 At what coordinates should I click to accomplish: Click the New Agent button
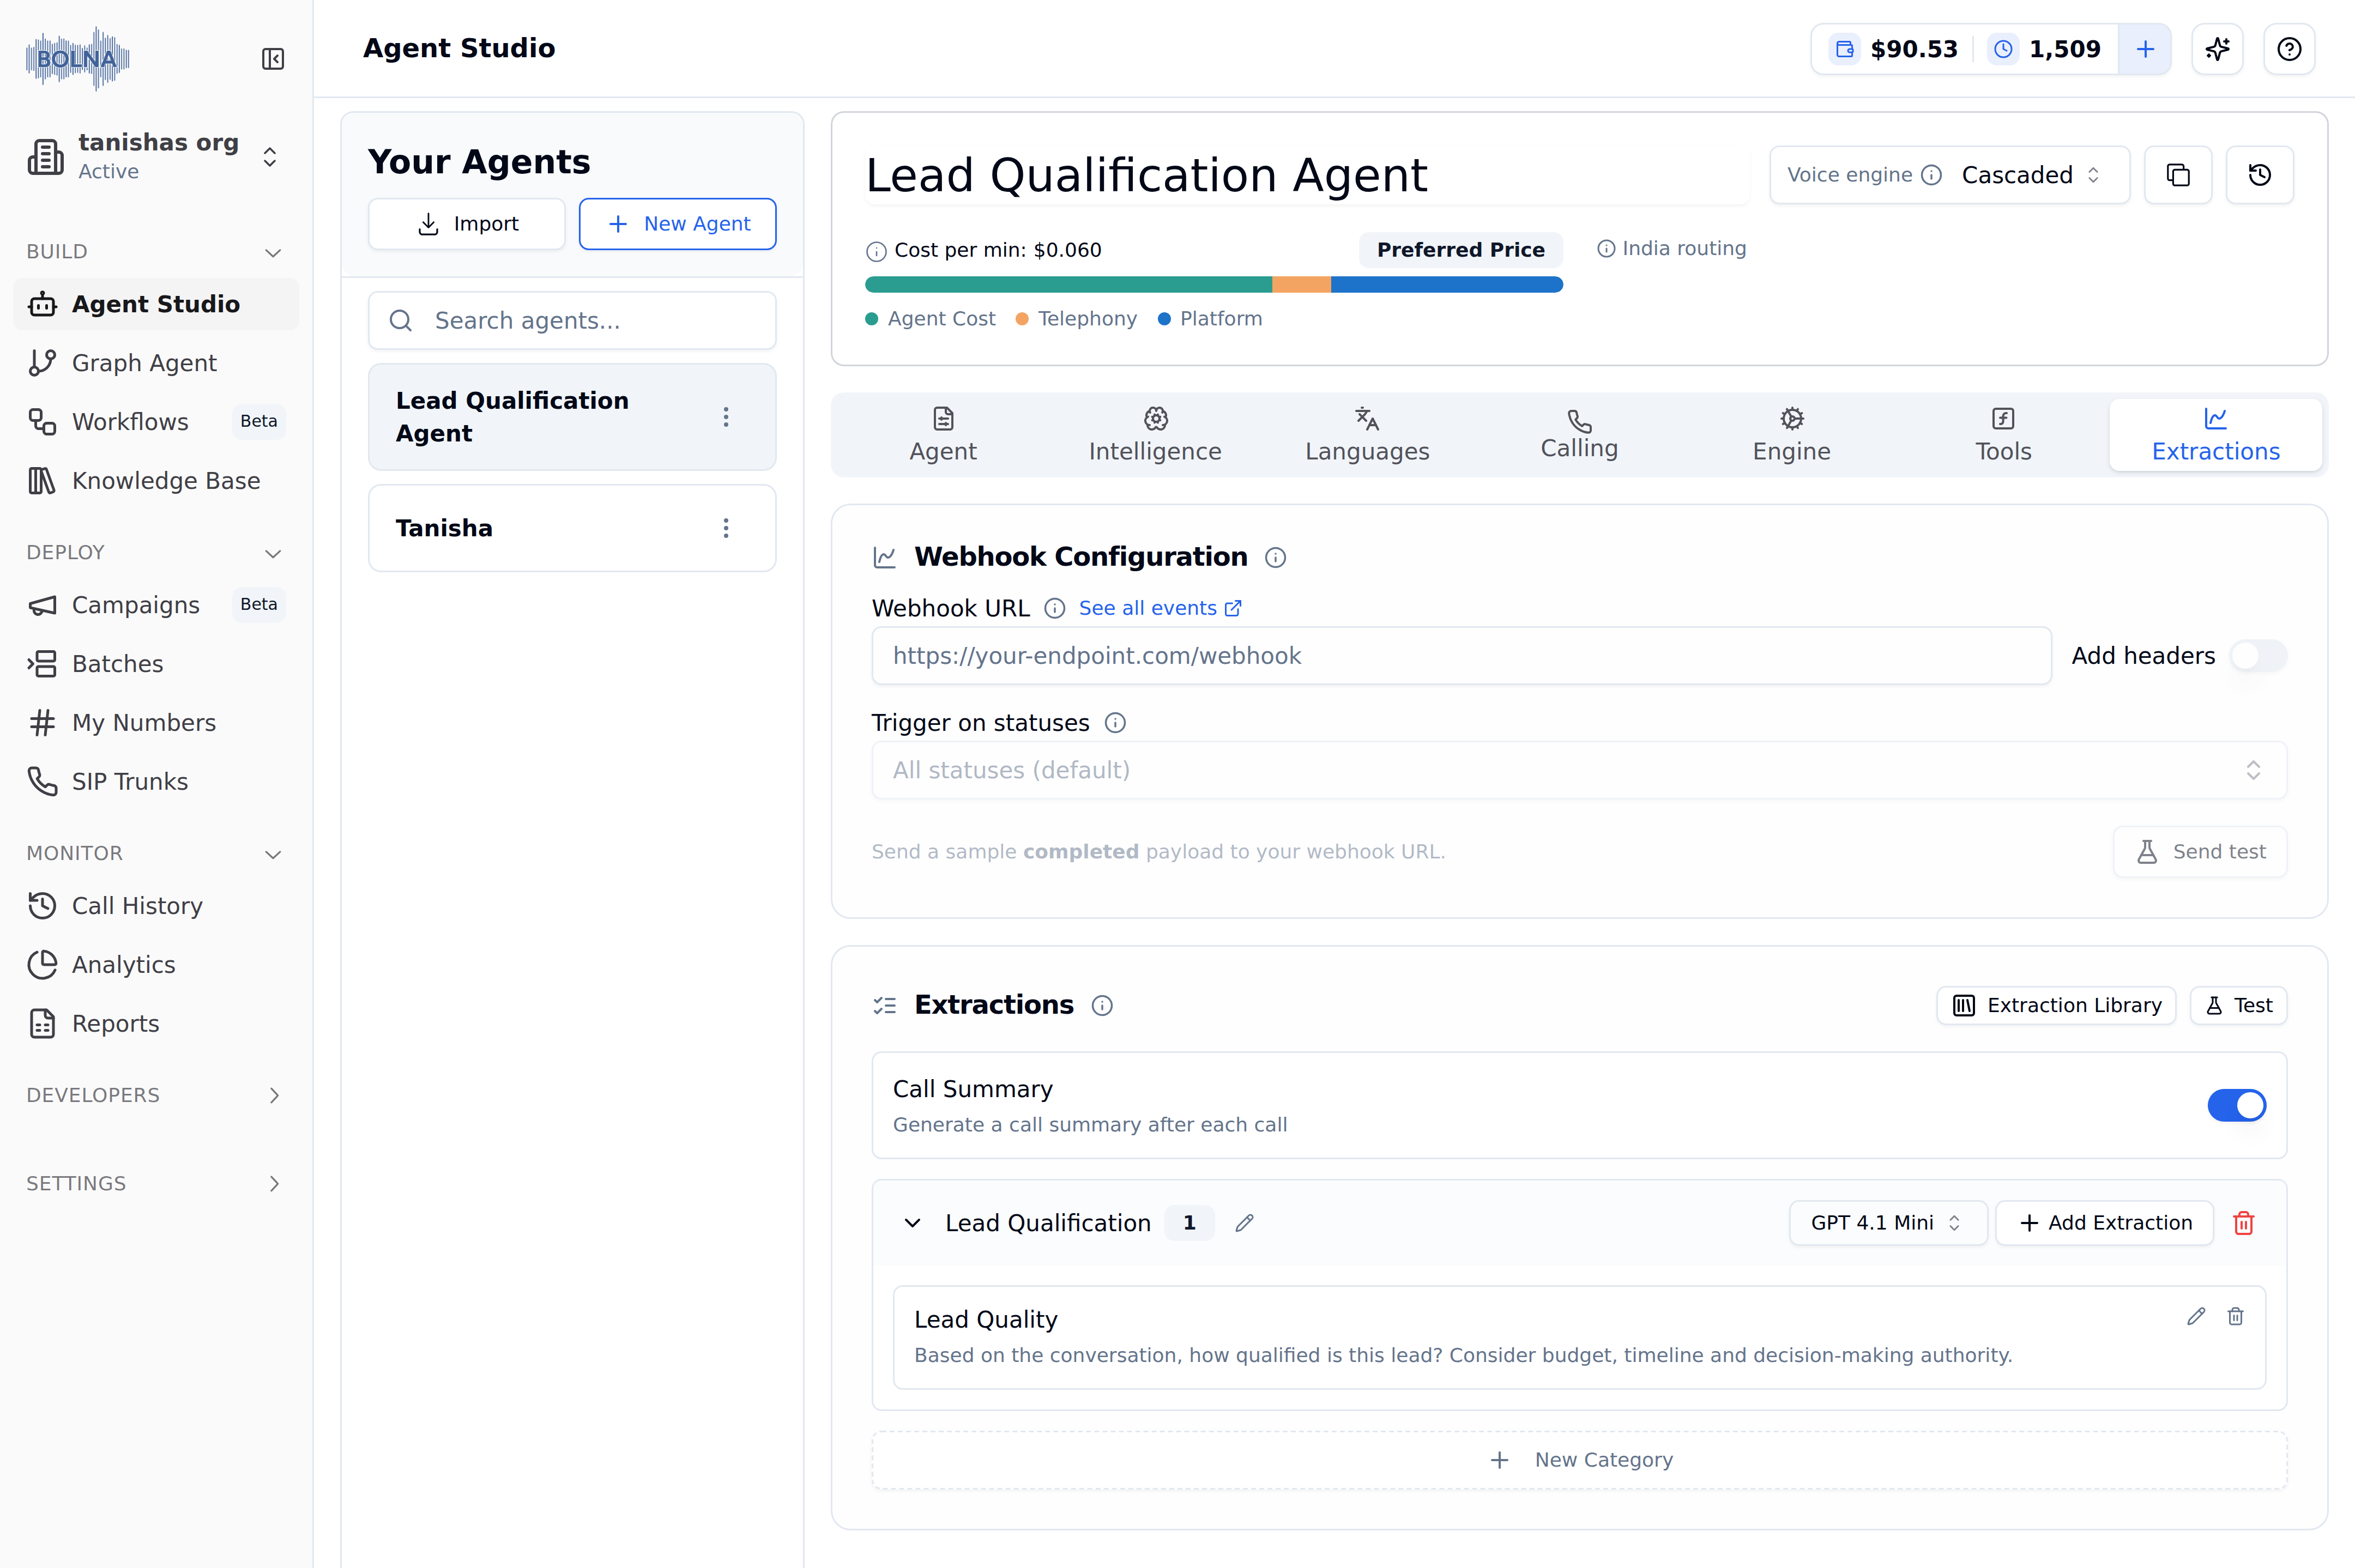(677, 224)
